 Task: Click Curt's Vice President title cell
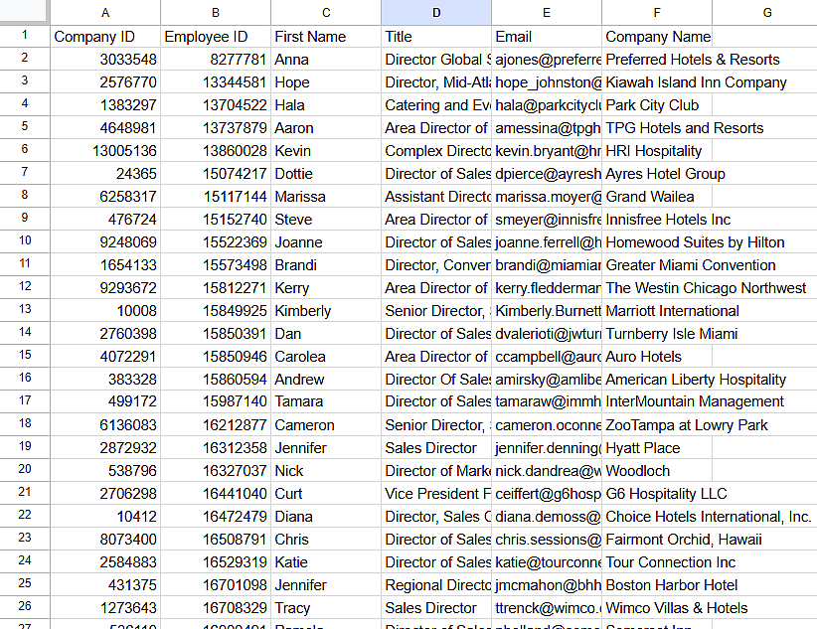point(435,494)
